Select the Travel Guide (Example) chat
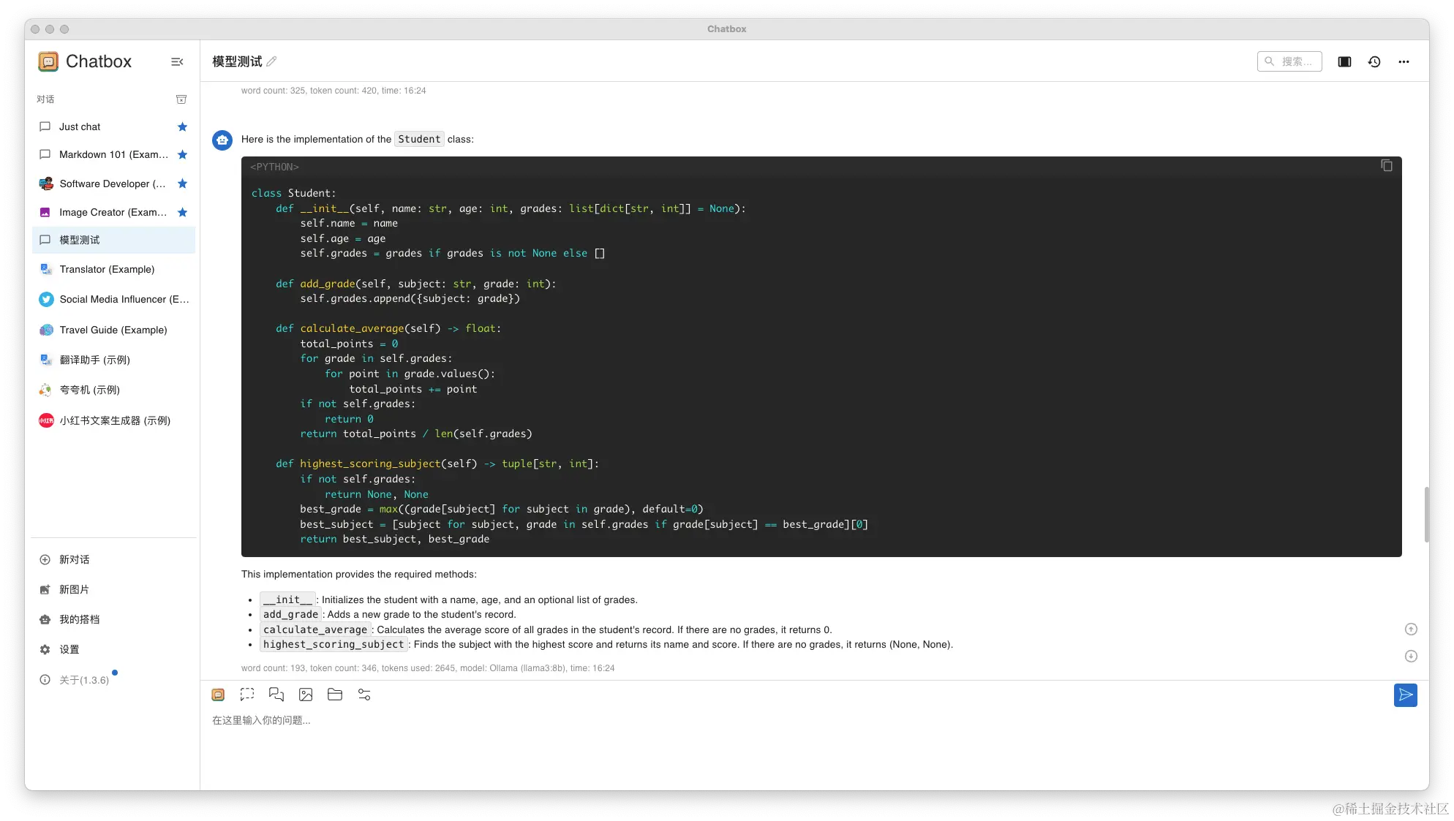The height and width of the screenshot is (821, 1454). 113,330
